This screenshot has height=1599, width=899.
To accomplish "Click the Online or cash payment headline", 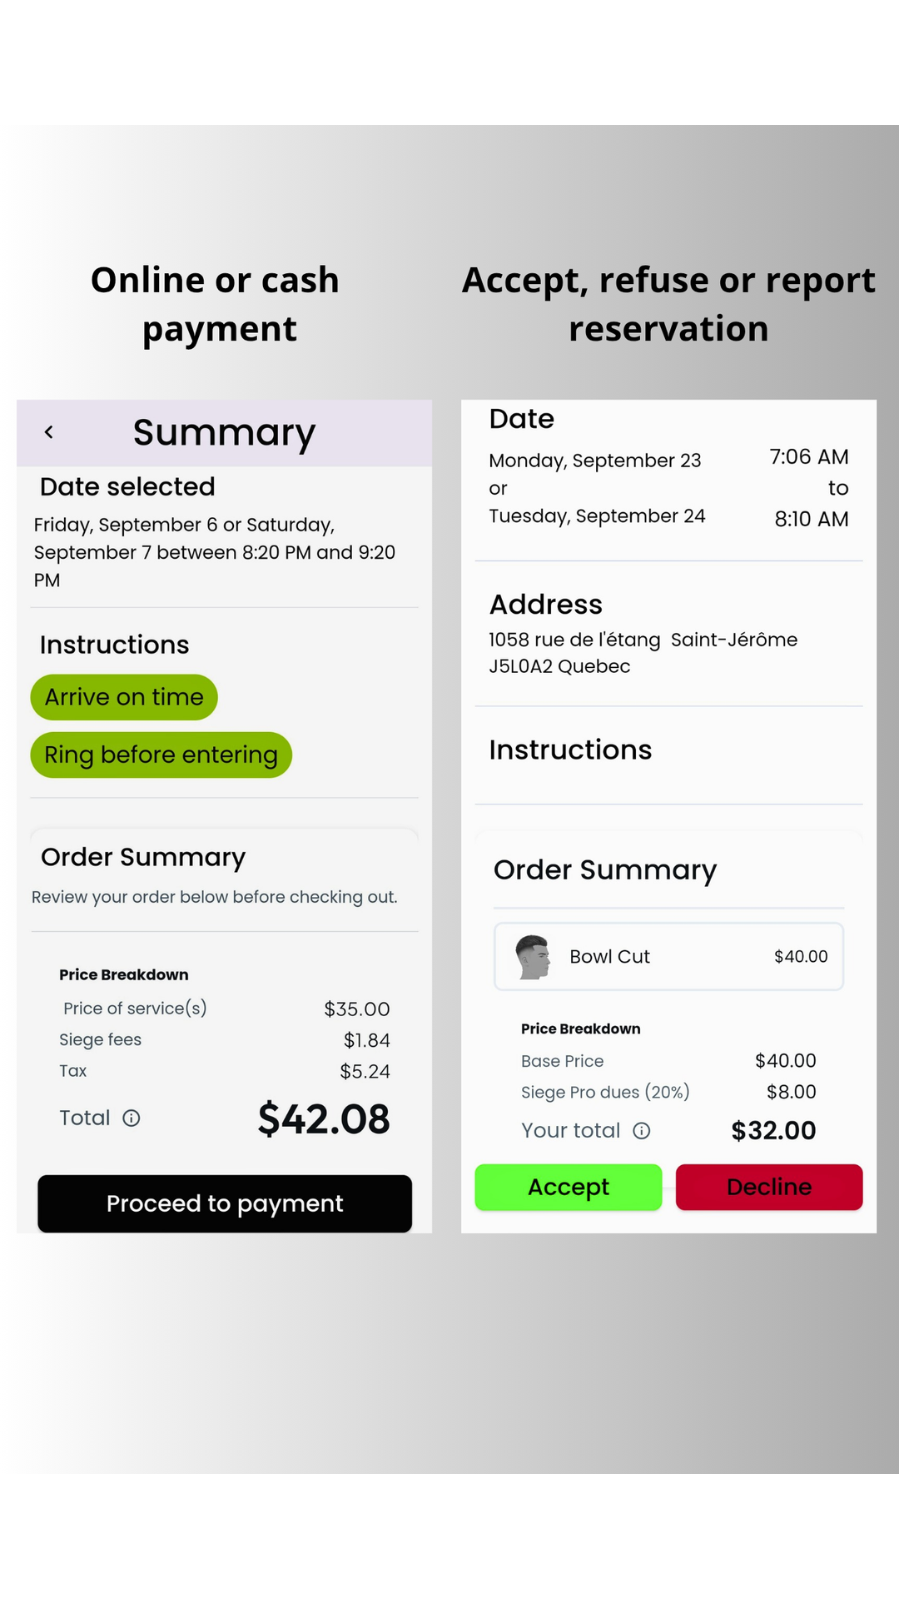I will pos(216,305).
